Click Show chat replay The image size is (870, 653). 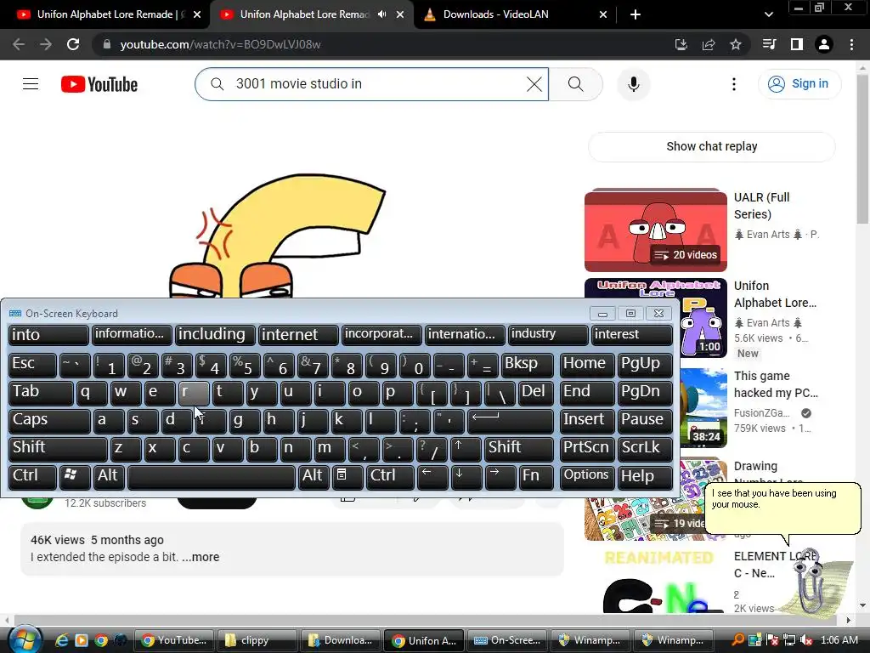(x=711, y=146)
